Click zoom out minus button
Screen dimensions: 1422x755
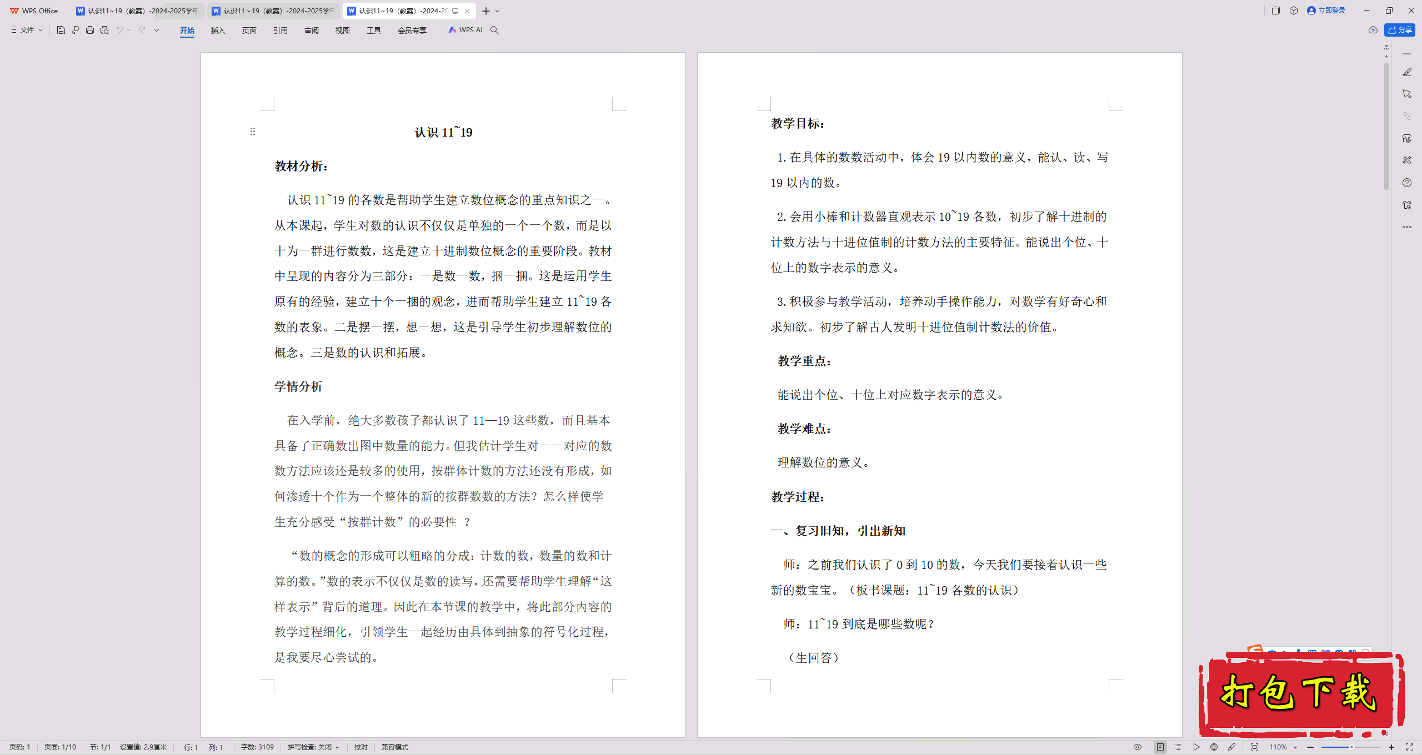pos(1310,747)
